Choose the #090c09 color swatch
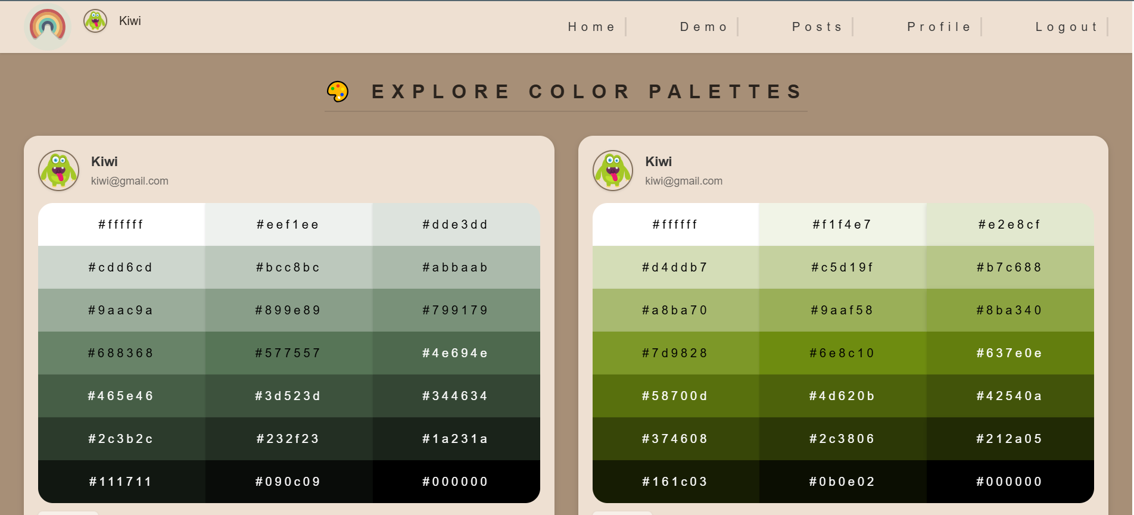Screen dimensions: 1134x515 (x=289, y=482)
